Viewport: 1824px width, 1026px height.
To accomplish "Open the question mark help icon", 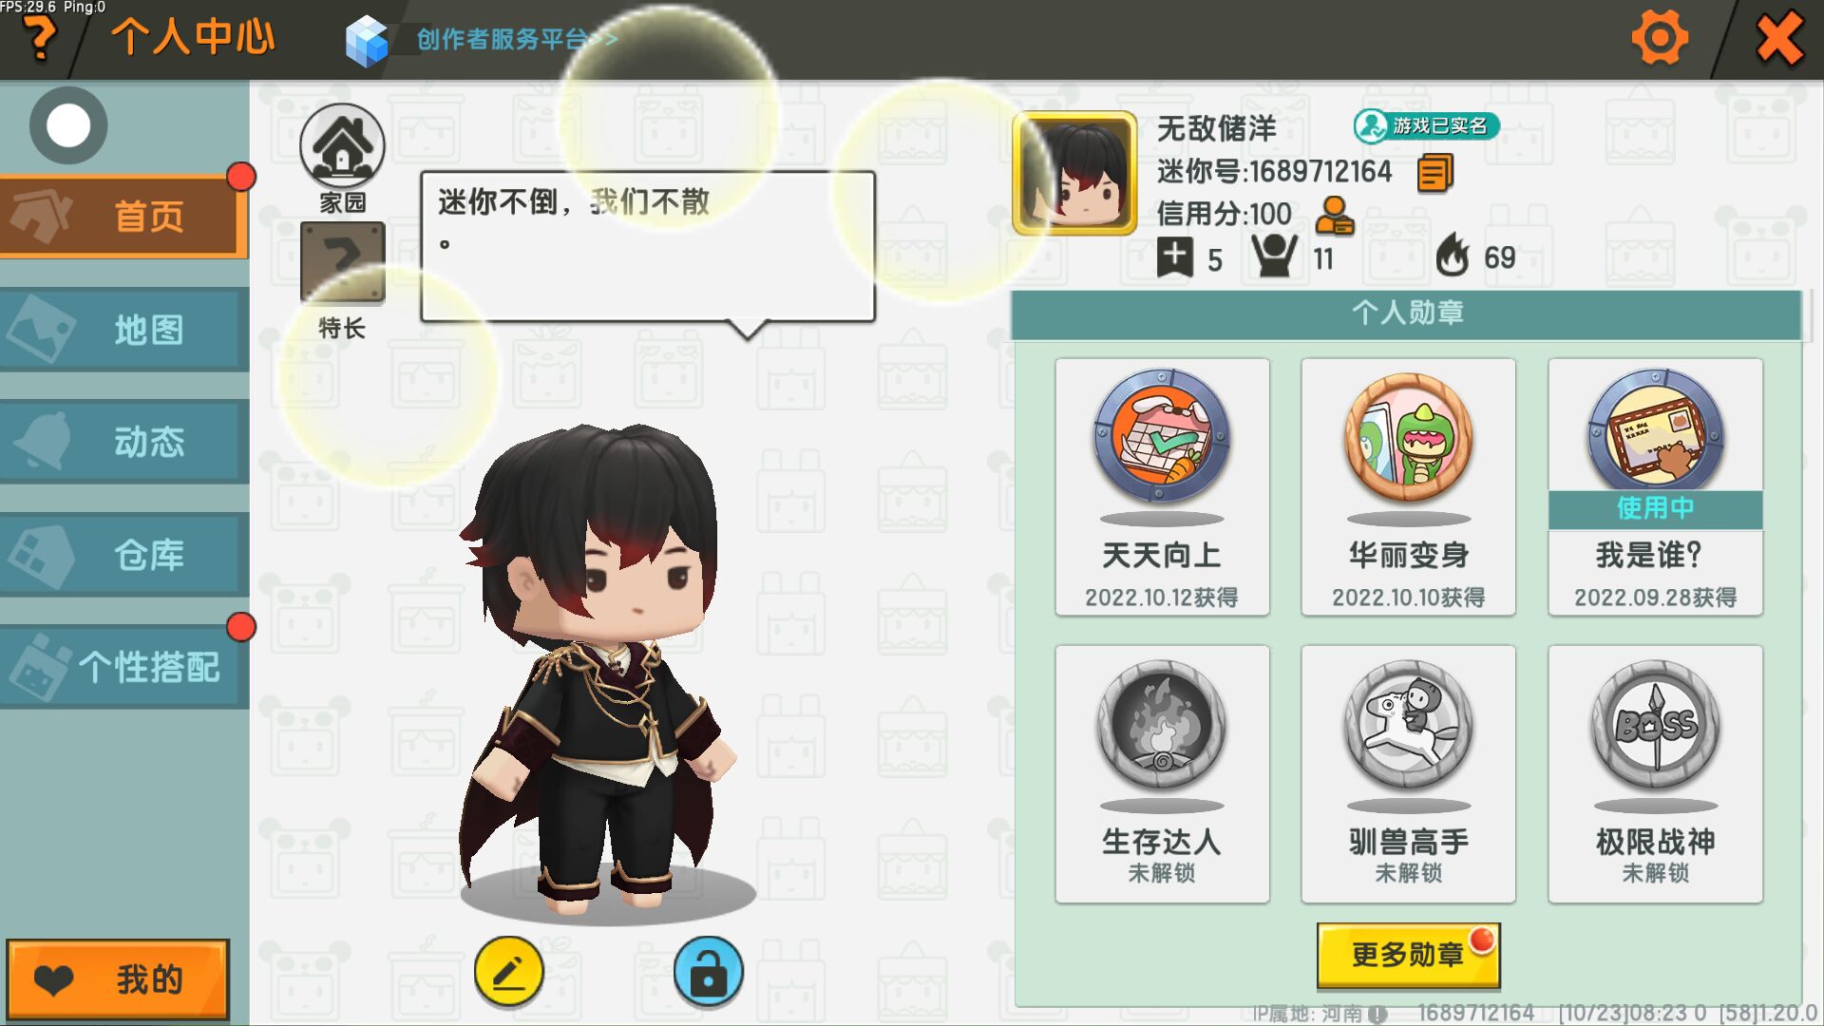I will pos(39,38).
